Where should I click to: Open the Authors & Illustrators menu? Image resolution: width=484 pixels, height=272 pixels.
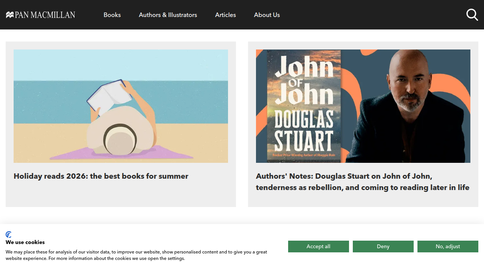(x=168, y=15)
